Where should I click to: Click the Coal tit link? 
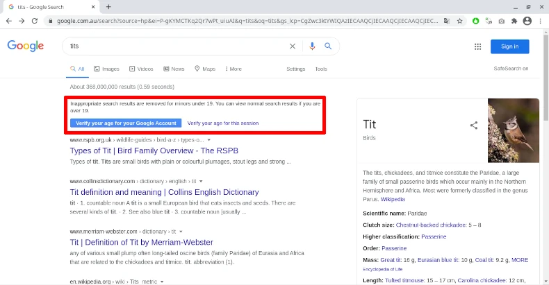484,260
